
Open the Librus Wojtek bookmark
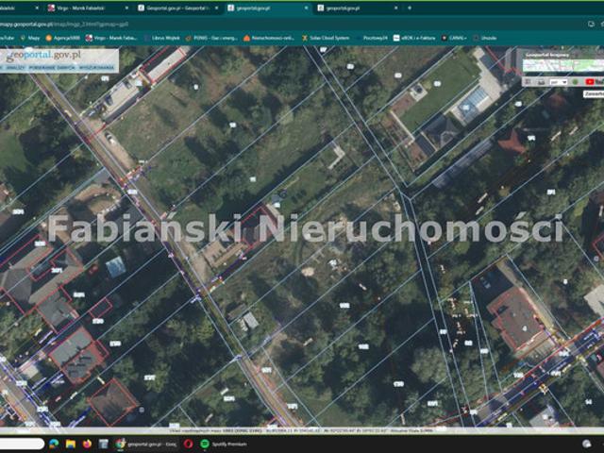point(162,38)
